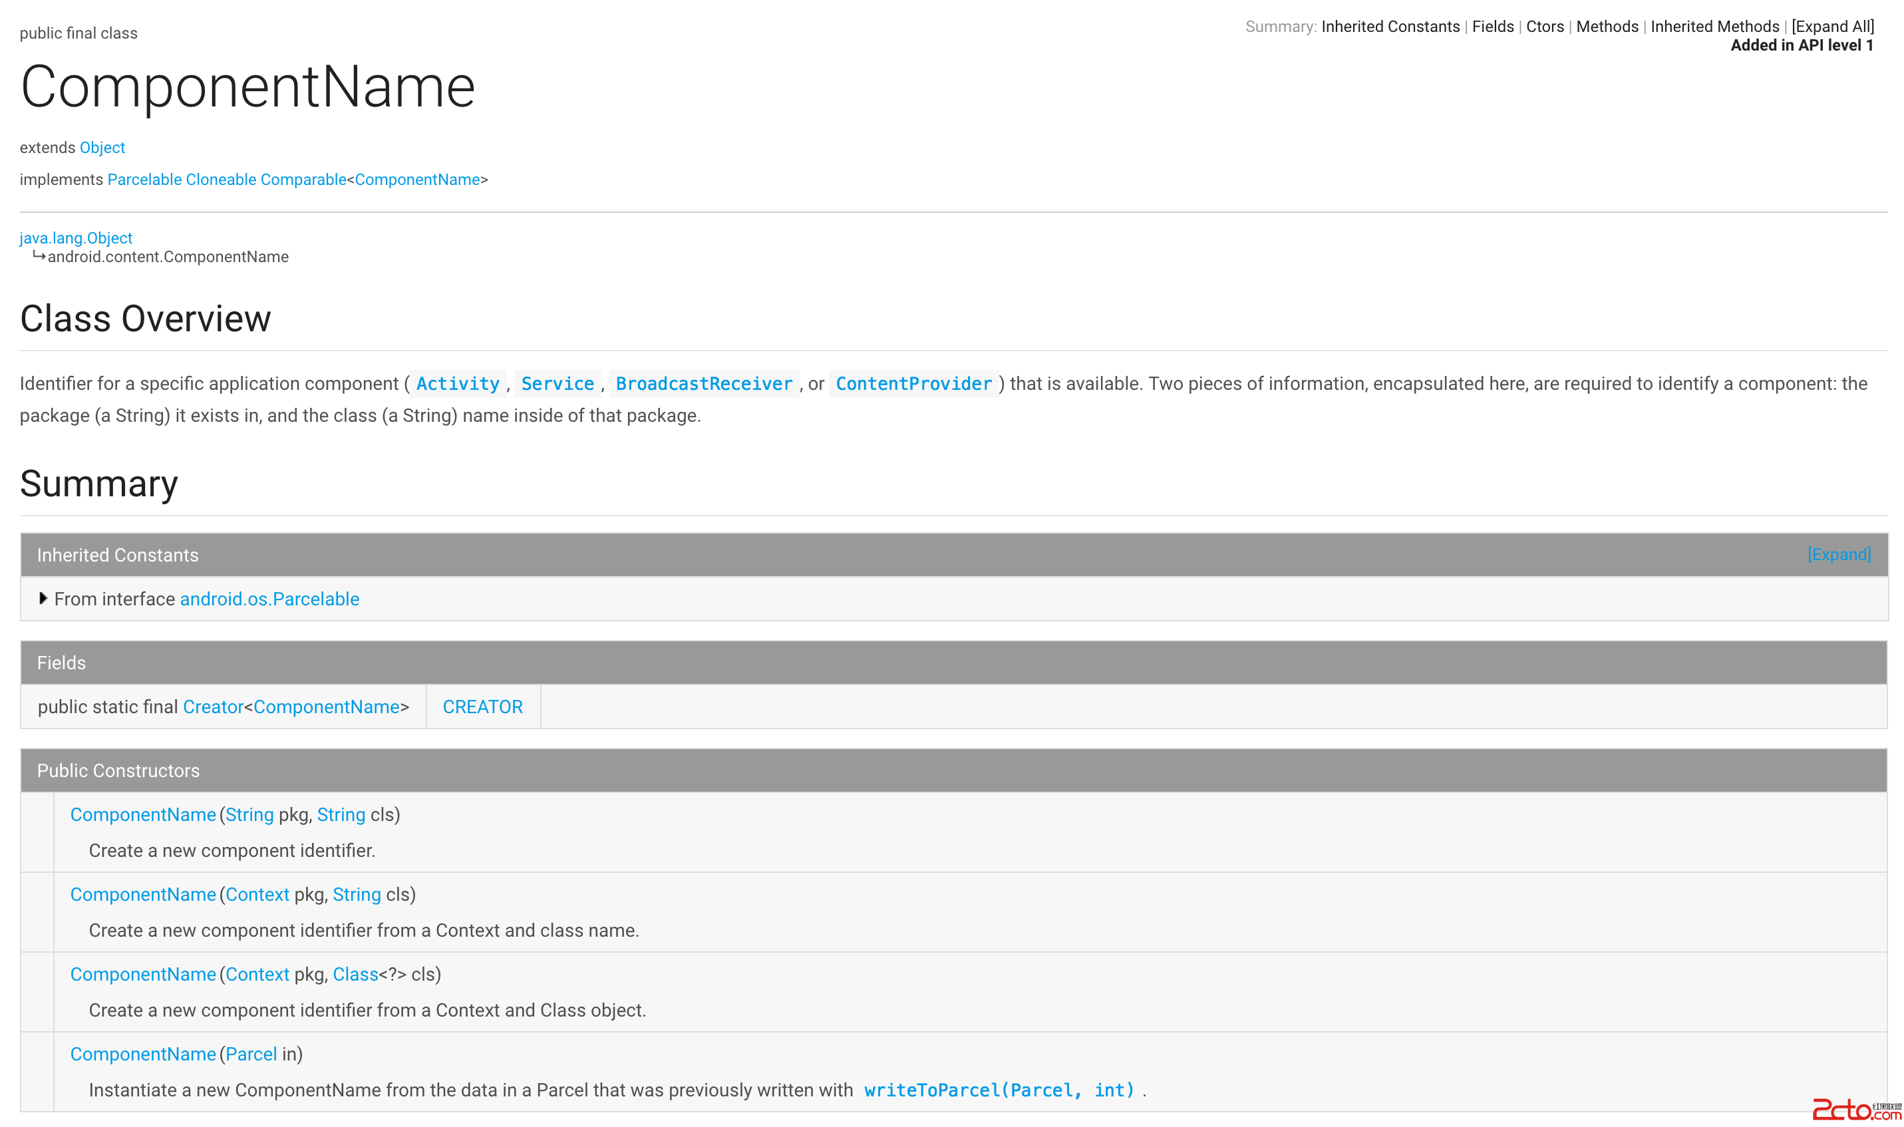Screen dimensions: 1904x1127
Task: Open the Parcelable interface link
Action: (x=144, y=179)
